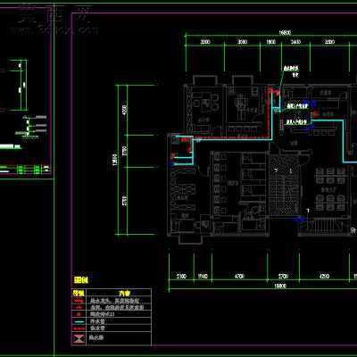The image size is (357, 357).
Task: Click the 4700 dimension label
Action: pyautogui.click(x=239, y=276)
